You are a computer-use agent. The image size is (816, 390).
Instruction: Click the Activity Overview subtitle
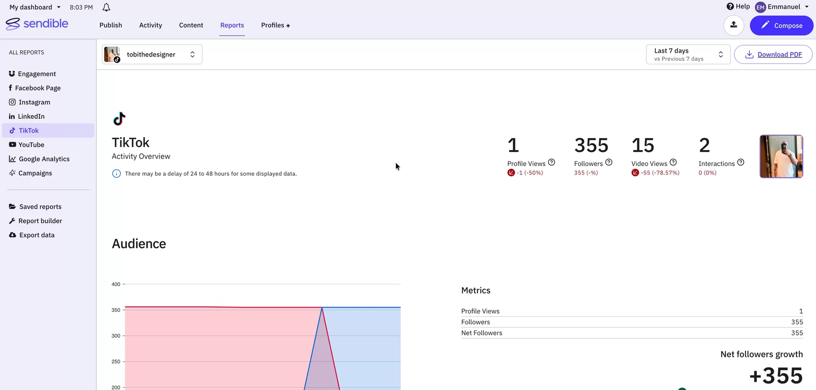[x=141, y=157]
